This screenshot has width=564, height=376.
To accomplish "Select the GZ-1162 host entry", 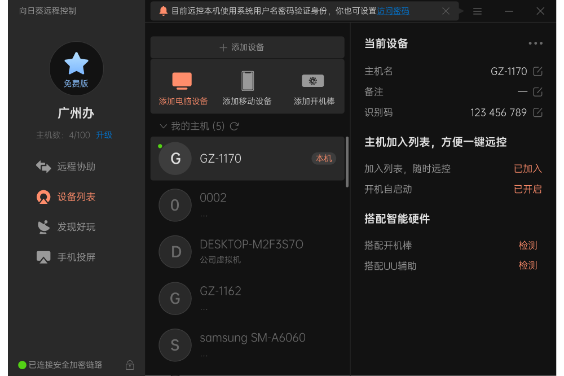I will (248, 298).
